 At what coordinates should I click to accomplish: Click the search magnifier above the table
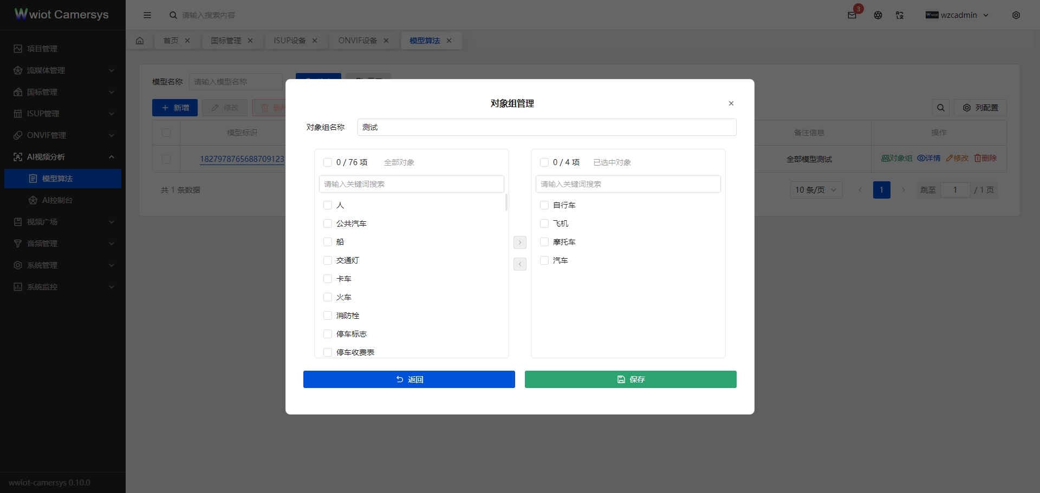click(941, 108)
